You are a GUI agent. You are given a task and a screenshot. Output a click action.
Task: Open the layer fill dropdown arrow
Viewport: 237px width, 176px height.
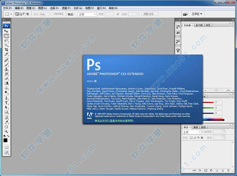223,137
